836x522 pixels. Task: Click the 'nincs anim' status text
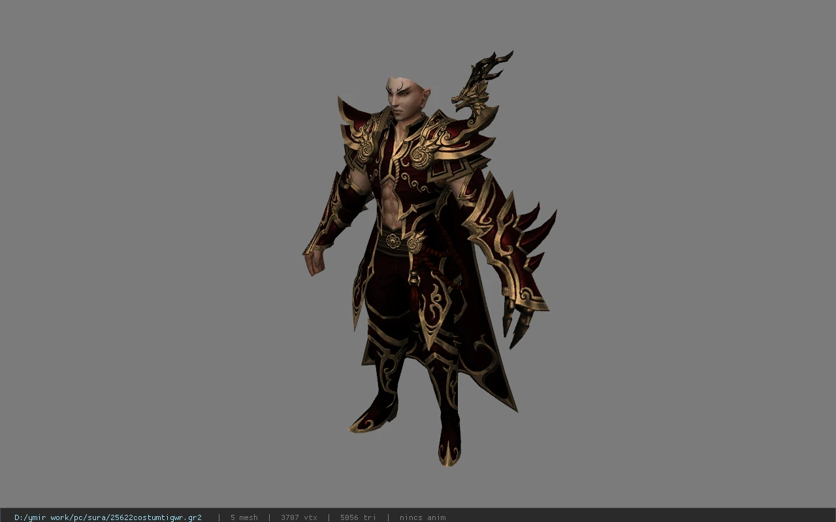coord(423,517)
